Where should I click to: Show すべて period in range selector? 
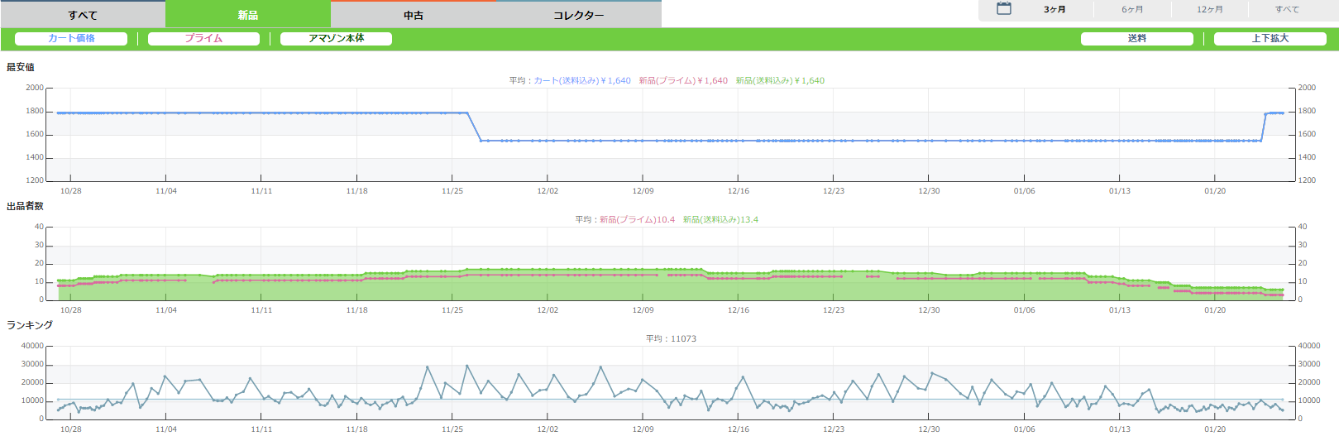(x=1287, y=10)
